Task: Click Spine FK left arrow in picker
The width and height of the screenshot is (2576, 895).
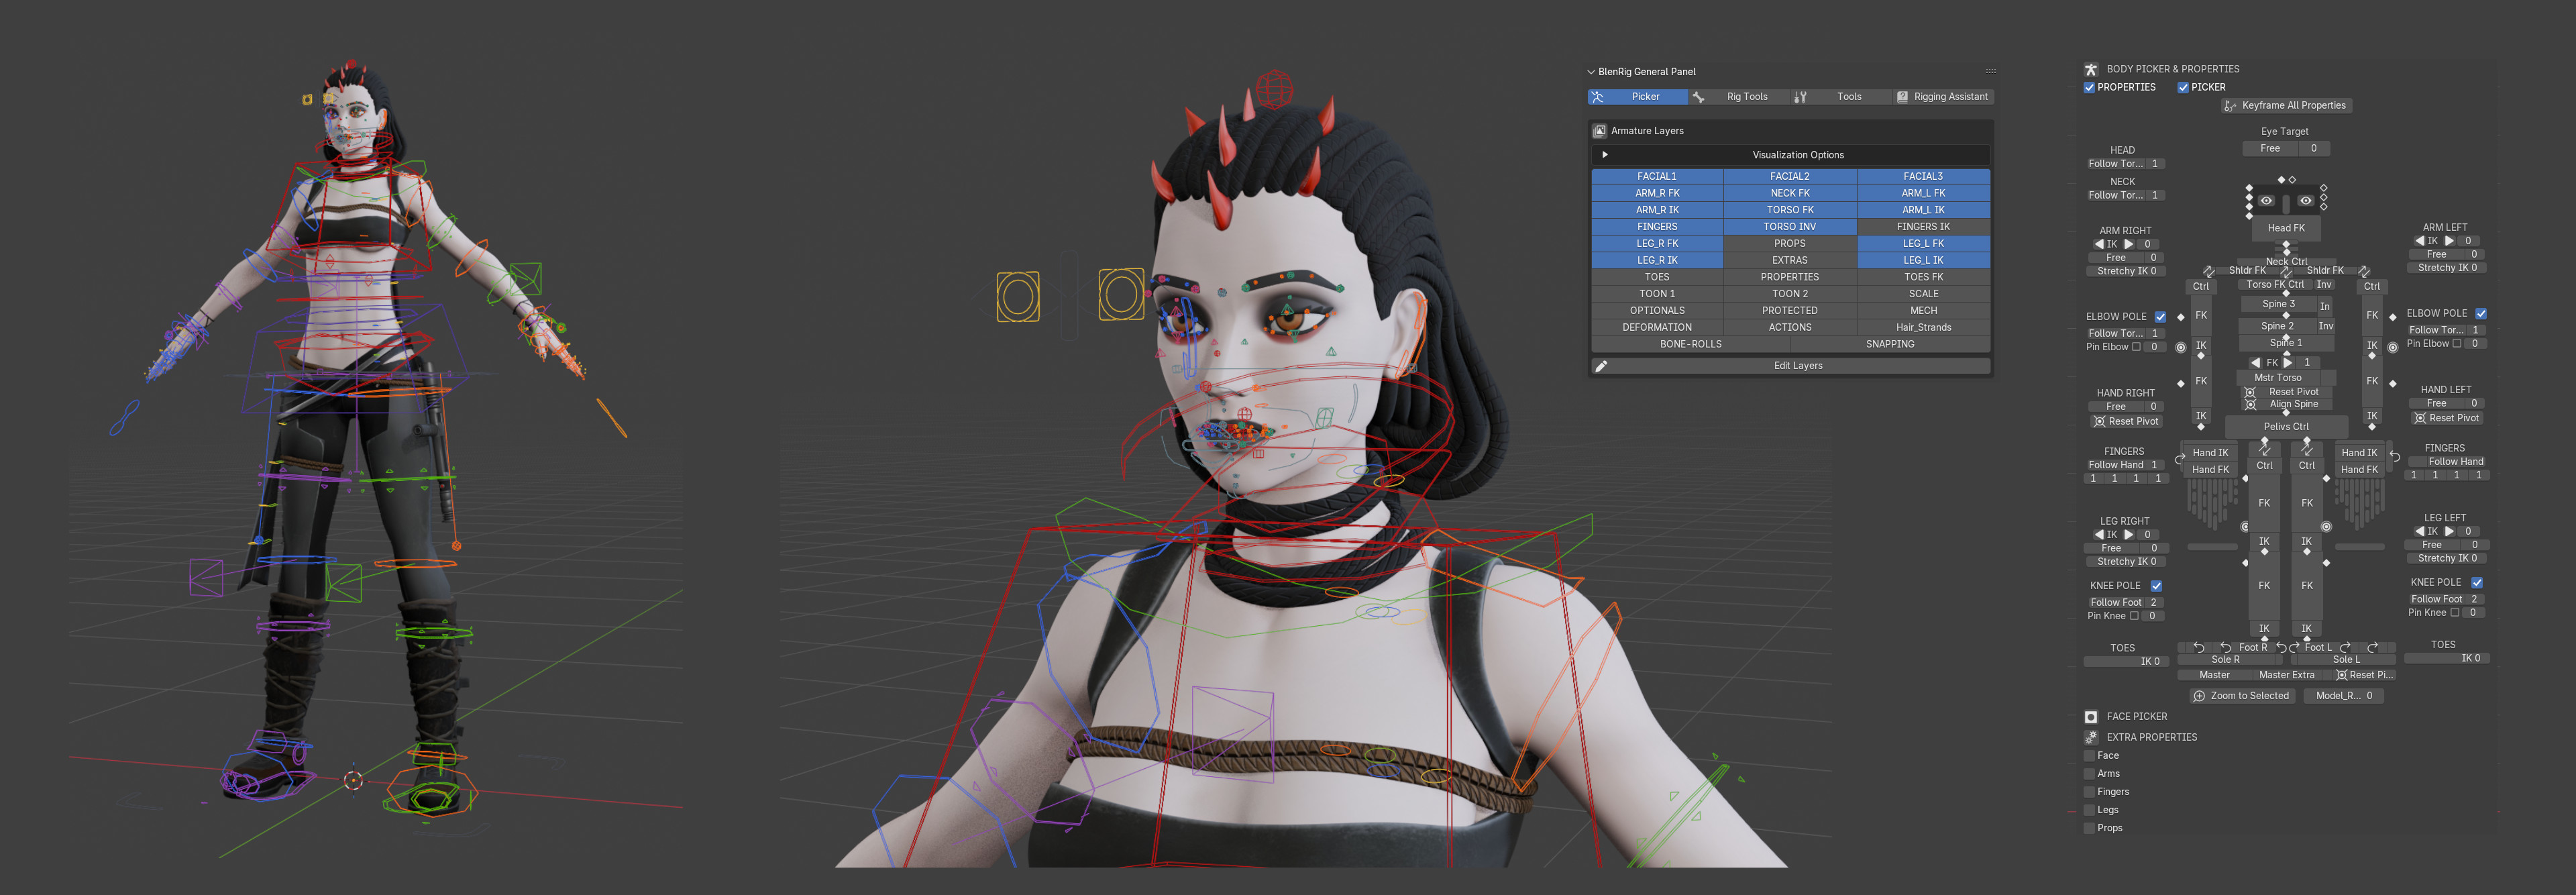Action: (2255, 363)
